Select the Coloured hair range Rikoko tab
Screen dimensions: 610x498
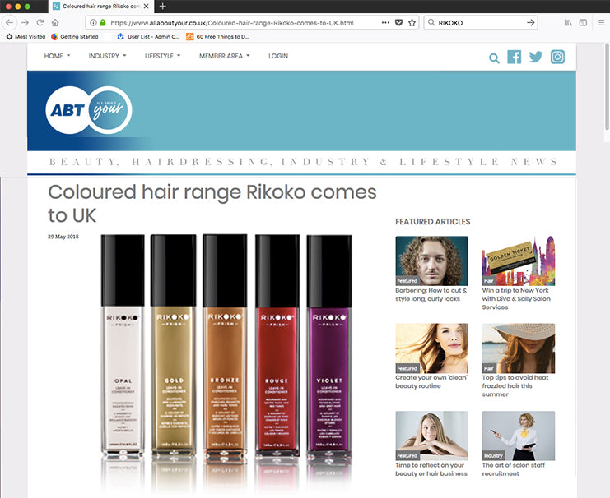(x=101, y=7)
